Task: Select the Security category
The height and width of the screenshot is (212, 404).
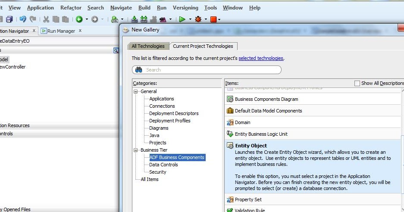Action: pyautogui.click(x=158, y=172)
